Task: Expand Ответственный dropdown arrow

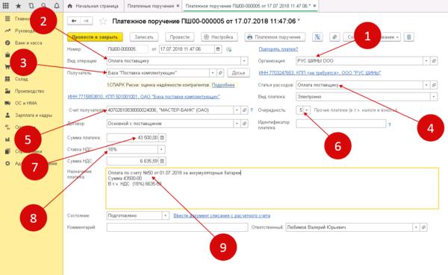Action: [x=416, y=227]
